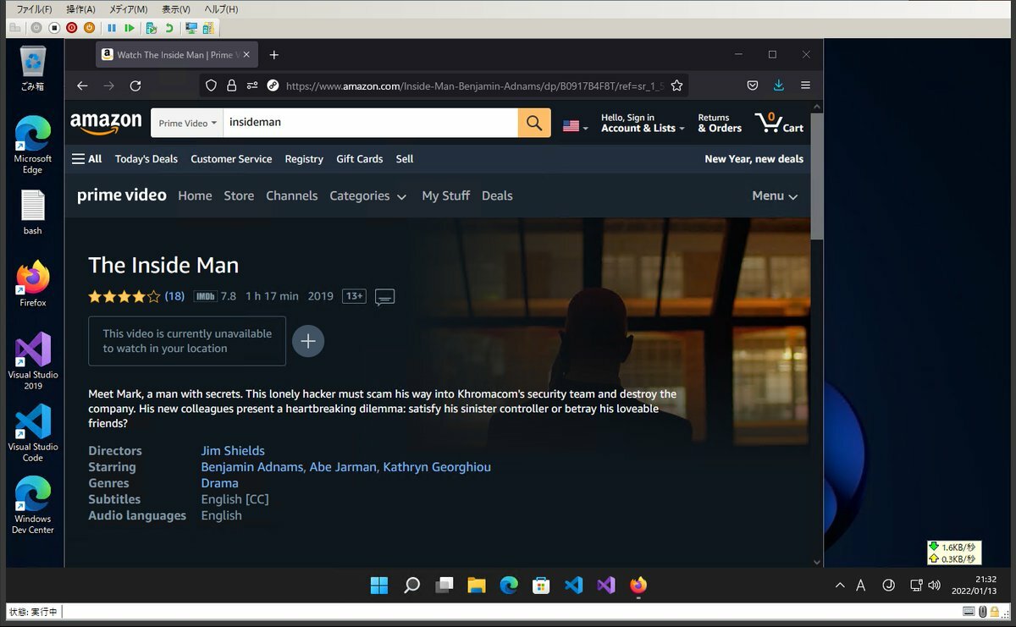Close the Watch The Inside Man tab
This screenshot has height=627, width=1016.
246,55
